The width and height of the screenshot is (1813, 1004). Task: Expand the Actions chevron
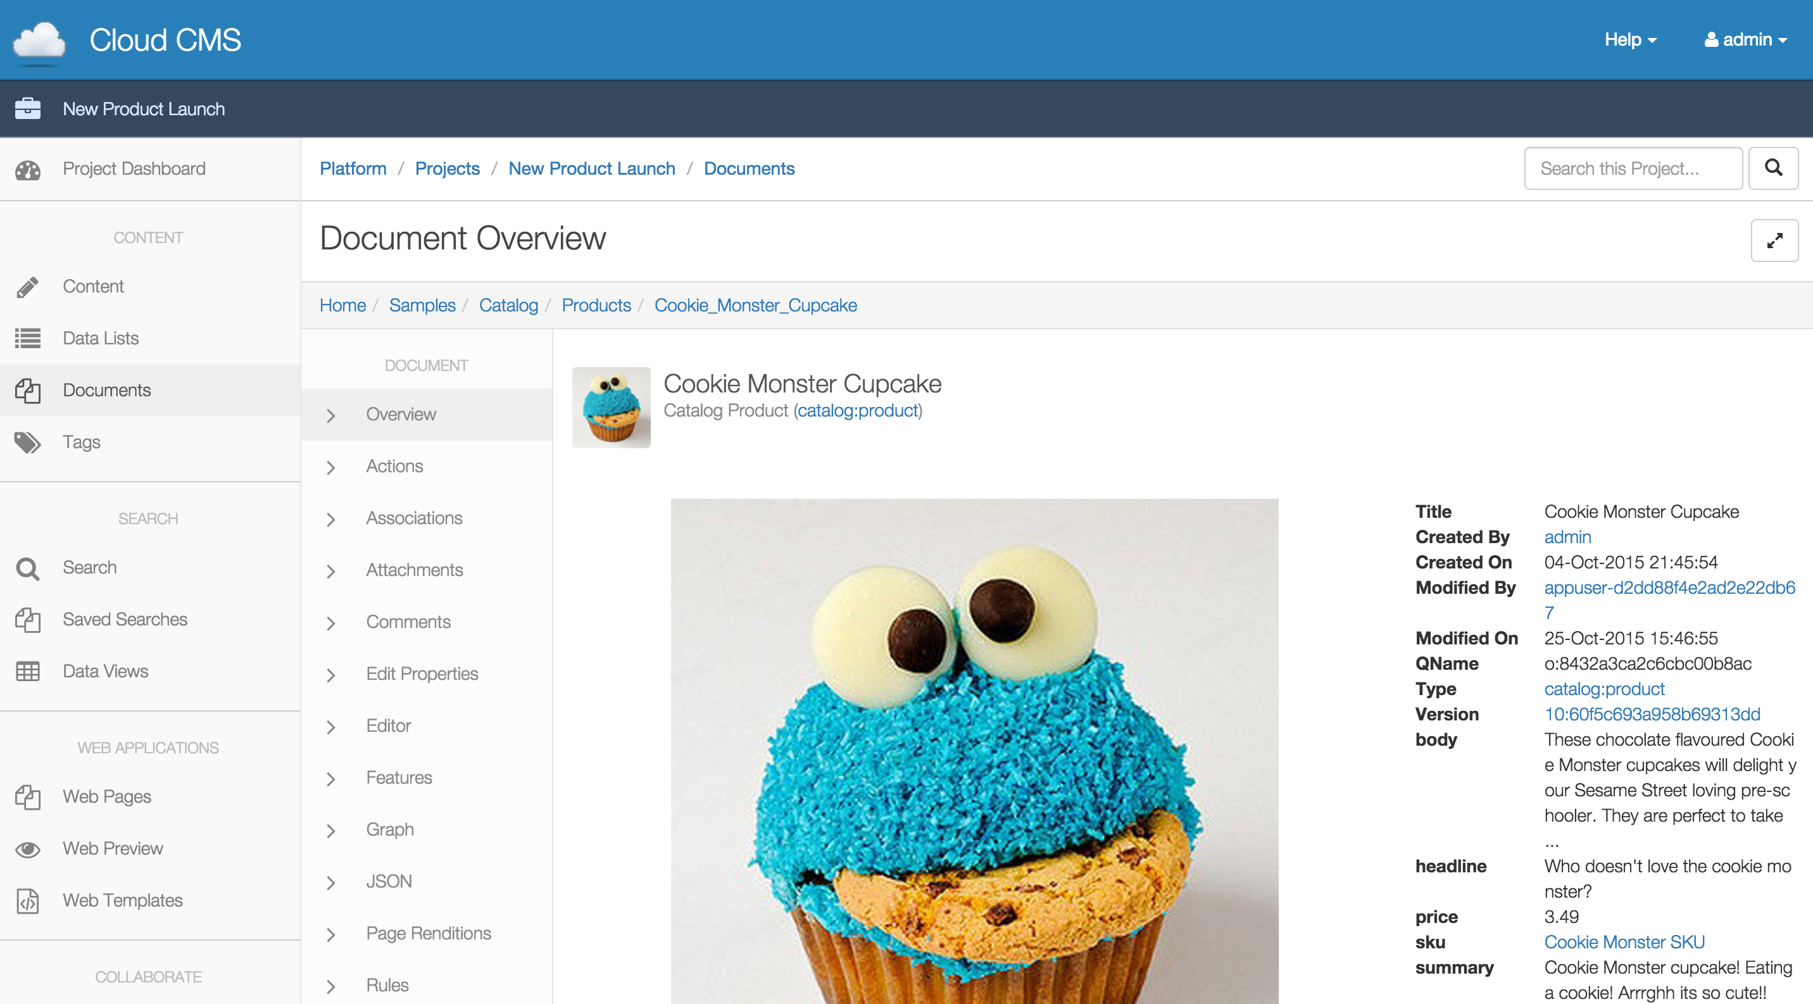[331, 468]
